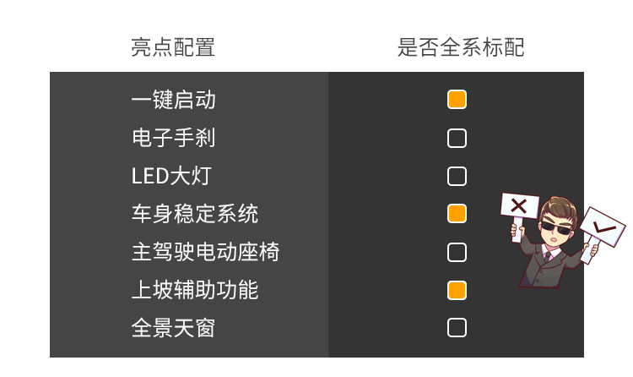Select the 一键启动 row label
Image resolution: width=633 pixels, height=377 pixels.
[174, 100]
